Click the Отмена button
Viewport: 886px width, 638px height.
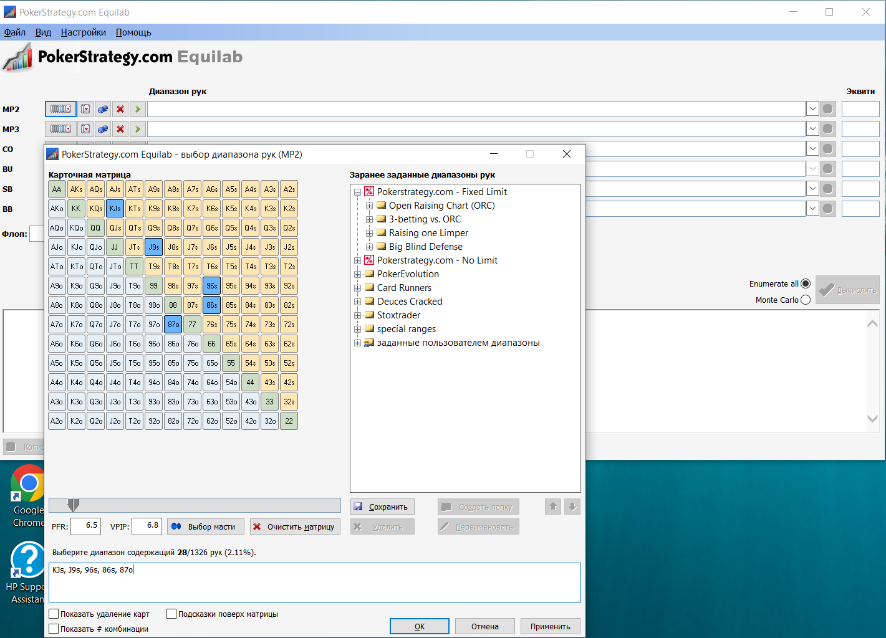point(485,626)
